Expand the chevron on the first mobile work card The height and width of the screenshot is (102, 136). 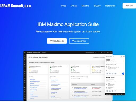coord(124,61)
